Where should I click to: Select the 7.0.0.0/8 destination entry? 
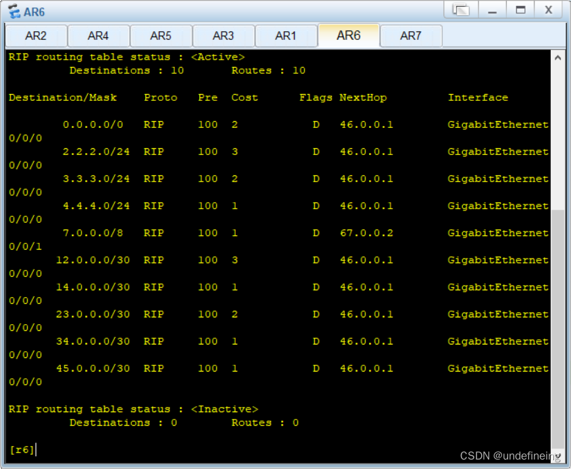coord(93,233)
